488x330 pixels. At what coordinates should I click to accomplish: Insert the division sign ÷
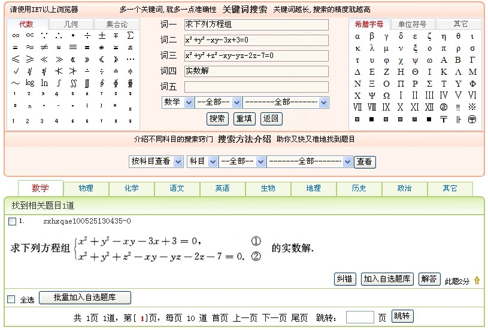point(87,36)
